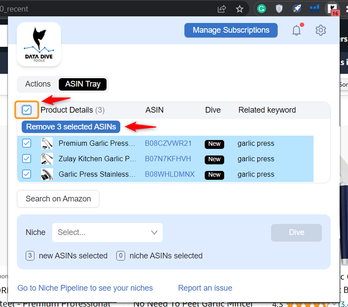Screen dimensions: 348x307
Task: Click the Data Dive Tools logo
Action: click(39, 44)
